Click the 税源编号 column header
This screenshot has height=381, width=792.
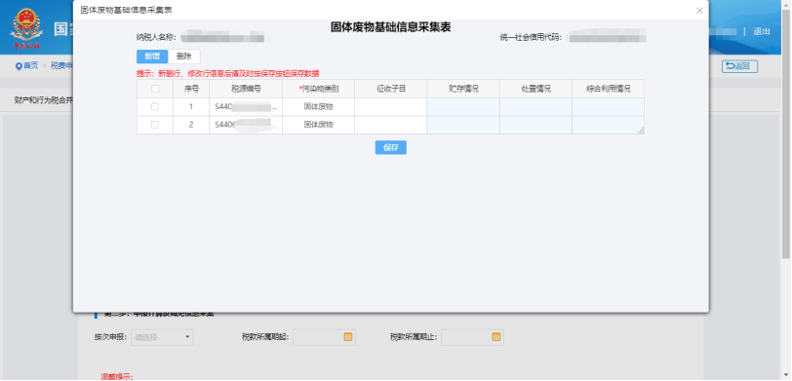pyautogui.click(x=246, y=89)
